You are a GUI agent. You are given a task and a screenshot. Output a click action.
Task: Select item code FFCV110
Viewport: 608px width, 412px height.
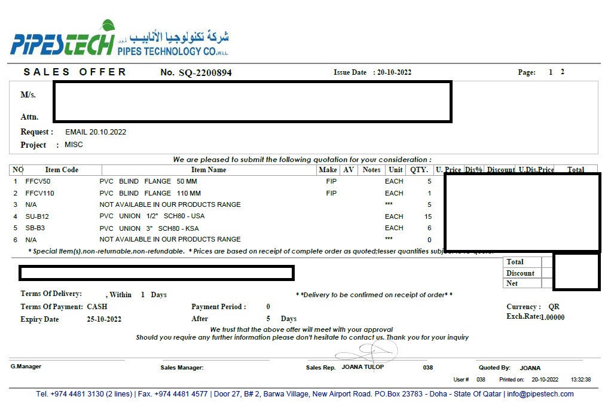tap(39, 193)
